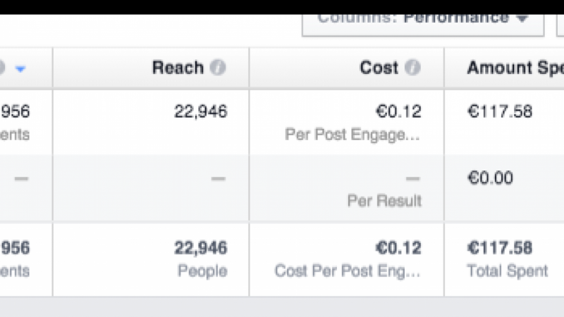This screenshot has height=317, width=564.
Task: Click the €0.12 cost in first row
Action: [x=398, y=111]
